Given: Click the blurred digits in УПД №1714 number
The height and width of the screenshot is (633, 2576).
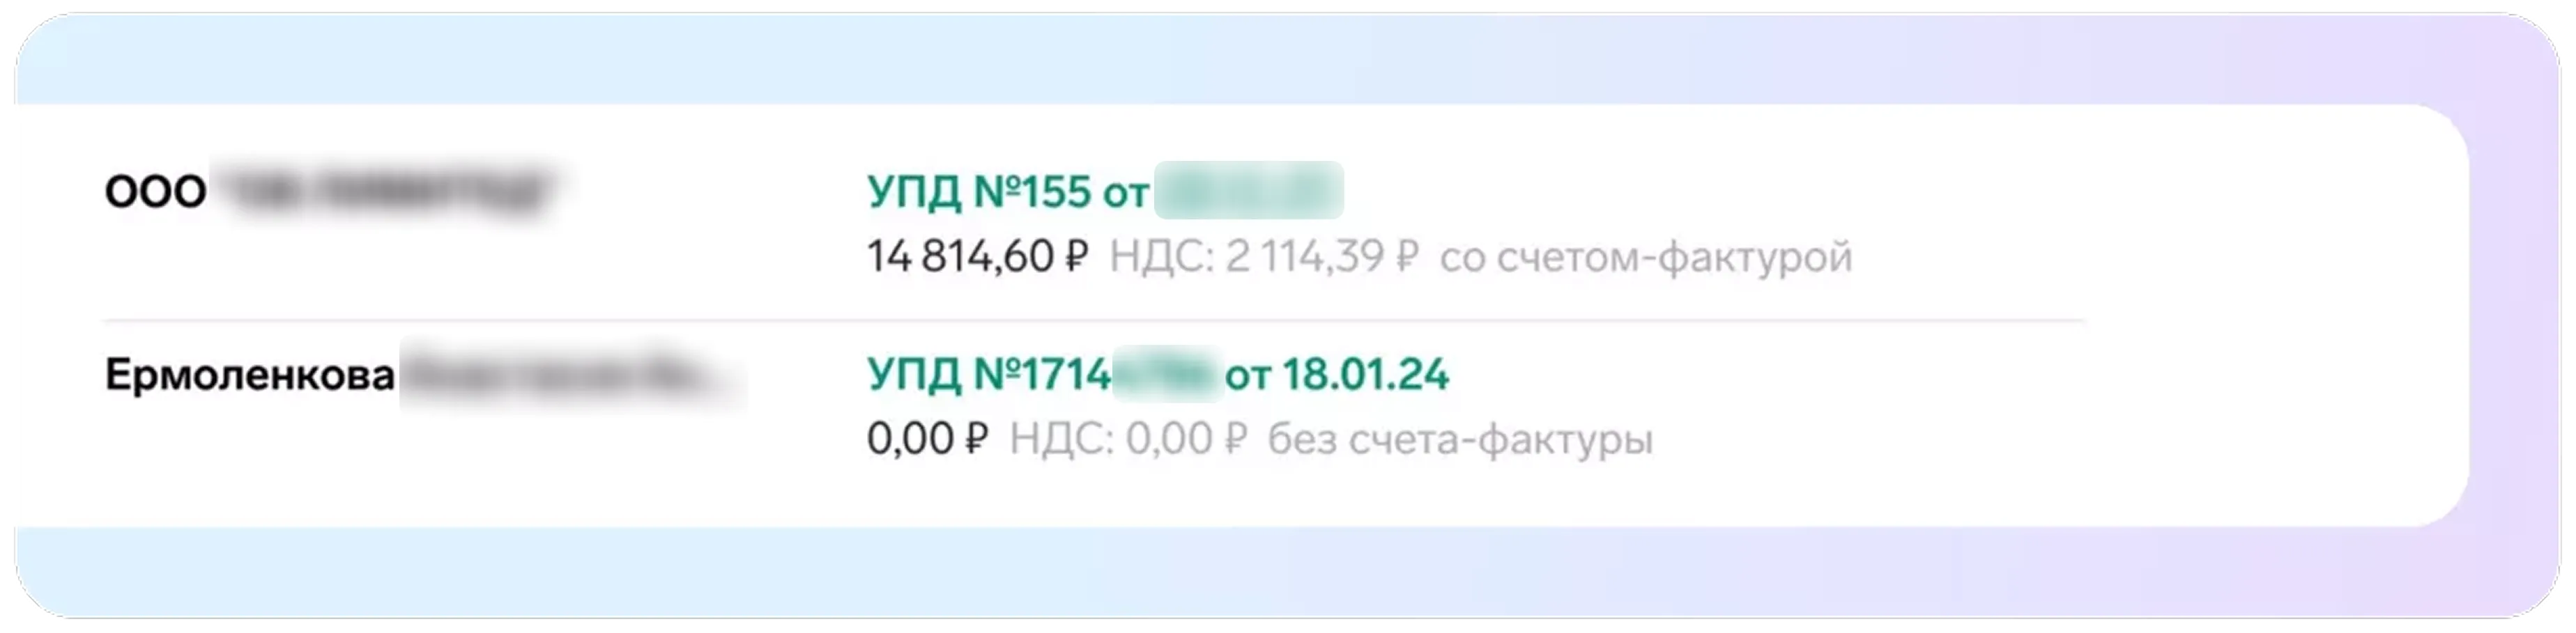Looking at the screenshot, I should [1168, 375].
